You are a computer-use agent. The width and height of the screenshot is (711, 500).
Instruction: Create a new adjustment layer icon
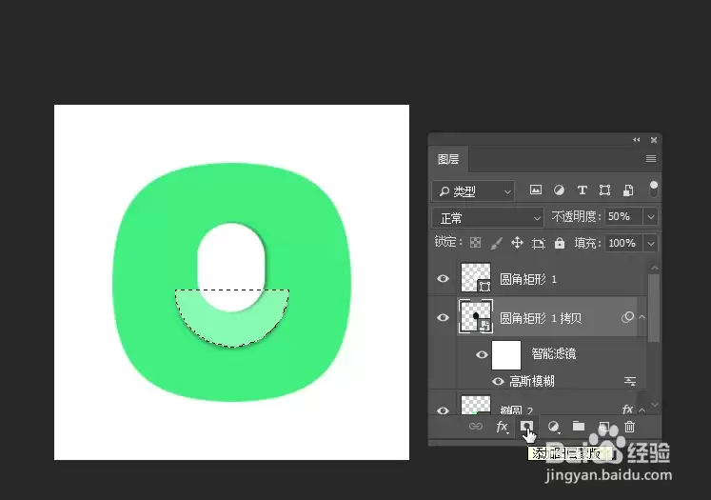(553, 427)
